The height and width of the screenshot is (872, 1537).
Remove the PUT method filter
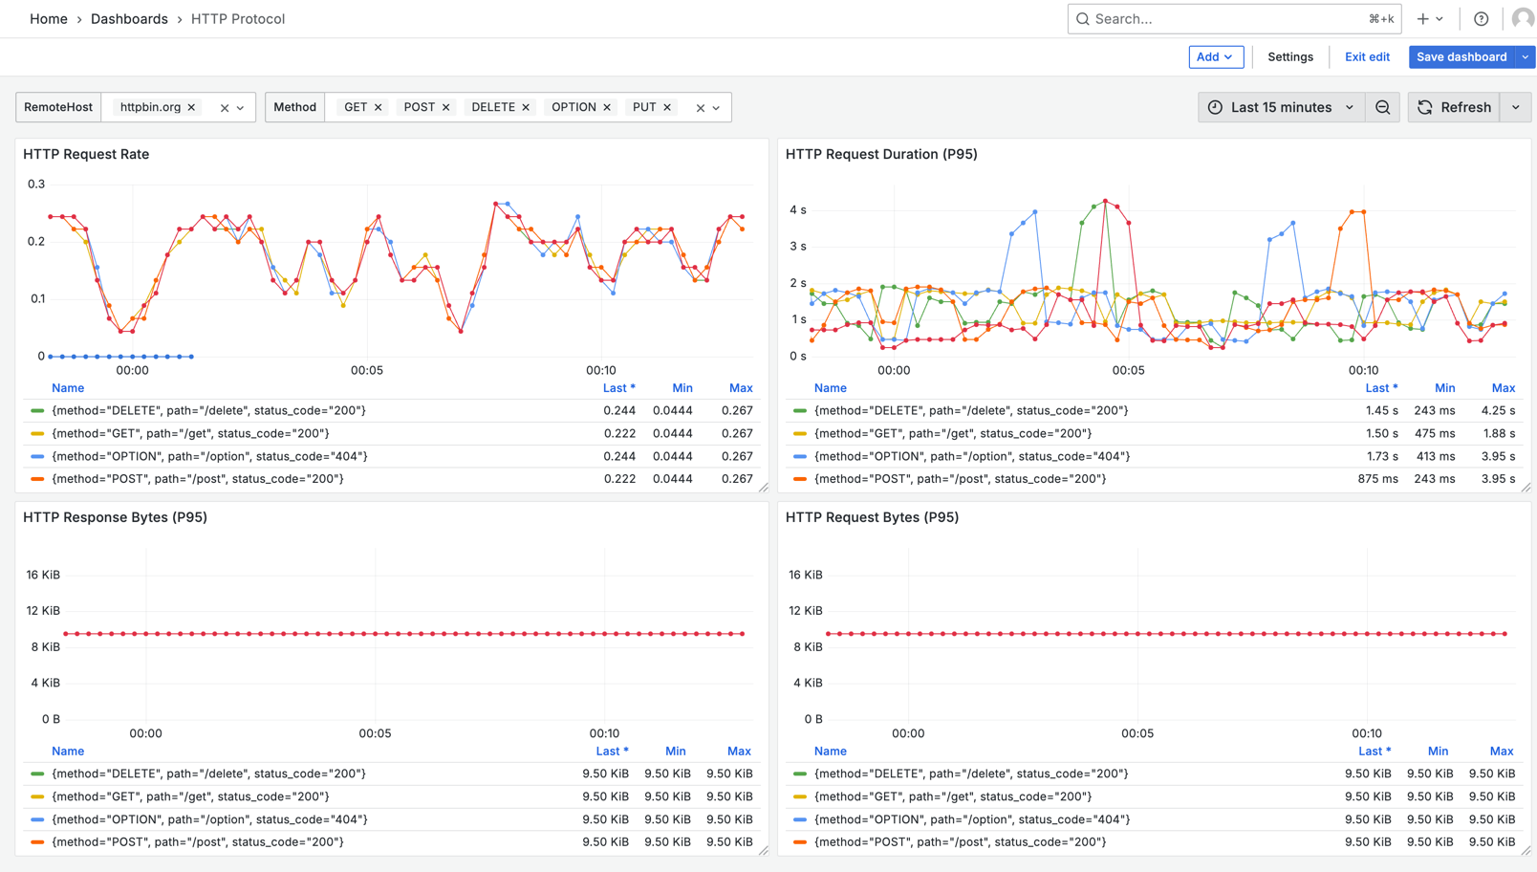pos(667,107)
